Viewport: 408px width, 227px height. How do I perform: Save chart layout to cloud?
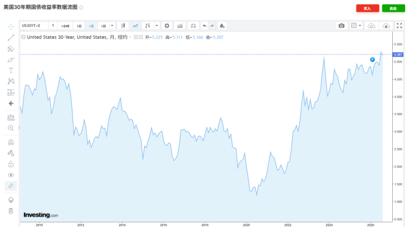[386, 26]
